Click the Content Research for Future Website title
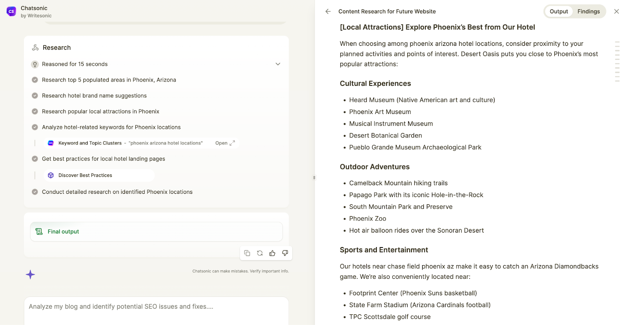This screenshot has width=626, height=325. 387,11
